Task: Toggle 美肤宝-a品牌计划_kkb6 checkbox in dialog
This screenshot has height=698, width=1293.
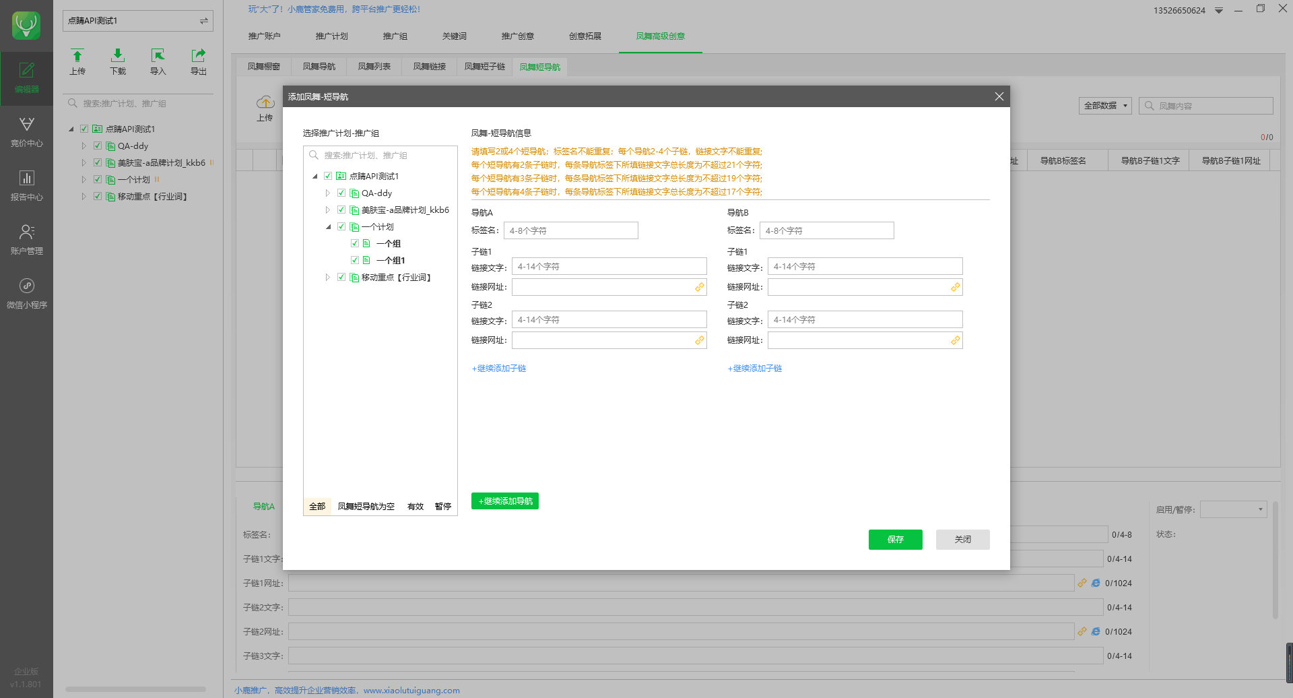Action: click(x=341, y=210)
